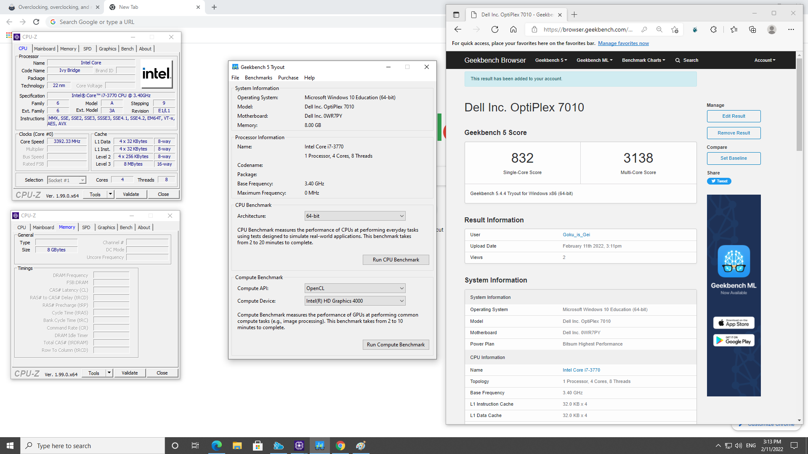Screen dimensions: 808x454
Task: Open Socket #1 selection dropdown in CPU-Z
Action: pyautogui.click(x=66, y=180)
